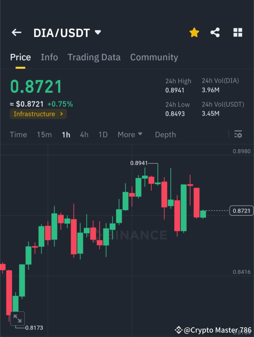Expand the chart to fullscreen mode

click(18, 318)
